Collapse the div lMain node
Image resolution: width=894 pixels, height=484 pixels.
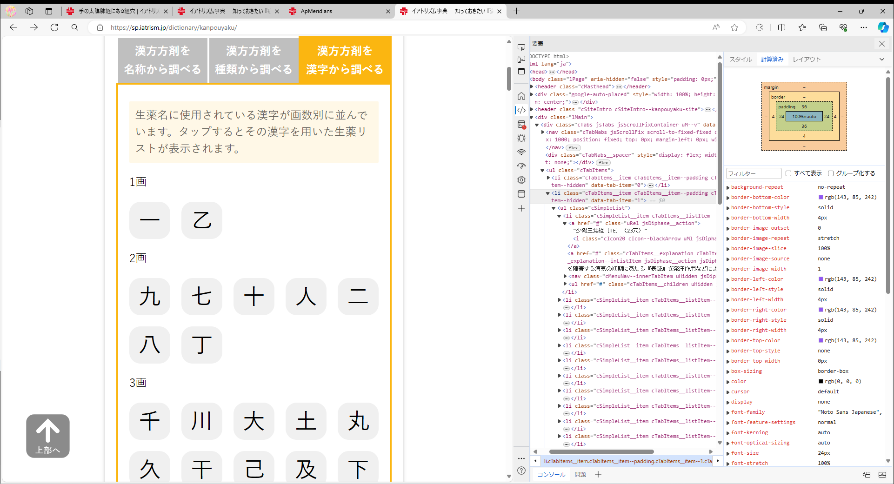(532, 117)
